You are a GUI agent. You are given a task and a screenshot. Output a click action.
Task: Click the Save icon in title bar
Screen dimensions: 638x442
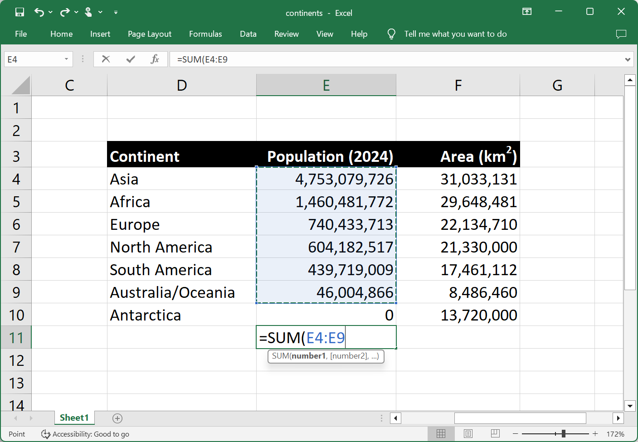tap(19, 12)
